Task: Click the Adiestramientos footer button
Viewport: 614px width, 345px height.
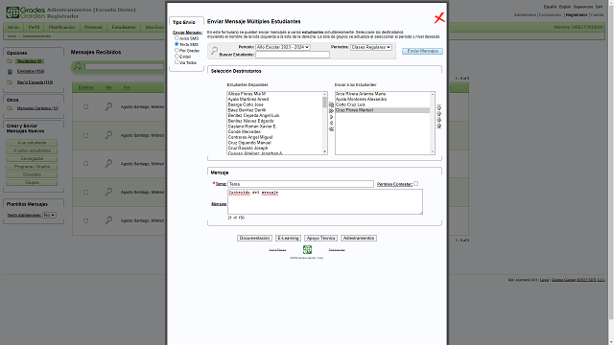Action: tap(359, 239)
